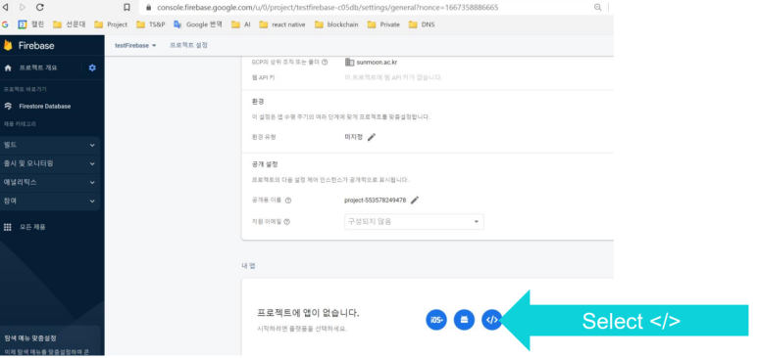Add an Android app
758x358 pixels.
[464, 320]
